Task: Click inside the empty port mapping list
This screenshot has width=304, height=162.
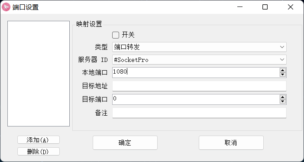Action: pos(39,74)
